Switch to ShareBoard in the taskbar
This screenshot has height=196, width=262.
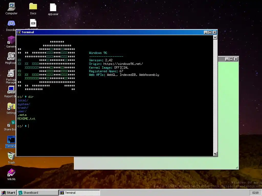pyautogui.click(x=38, y=193)
